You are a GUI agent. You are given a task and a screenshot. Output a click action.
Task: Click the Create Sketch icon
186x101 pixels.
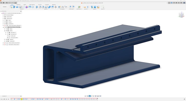pyautogui.click(x=11, y=7)
